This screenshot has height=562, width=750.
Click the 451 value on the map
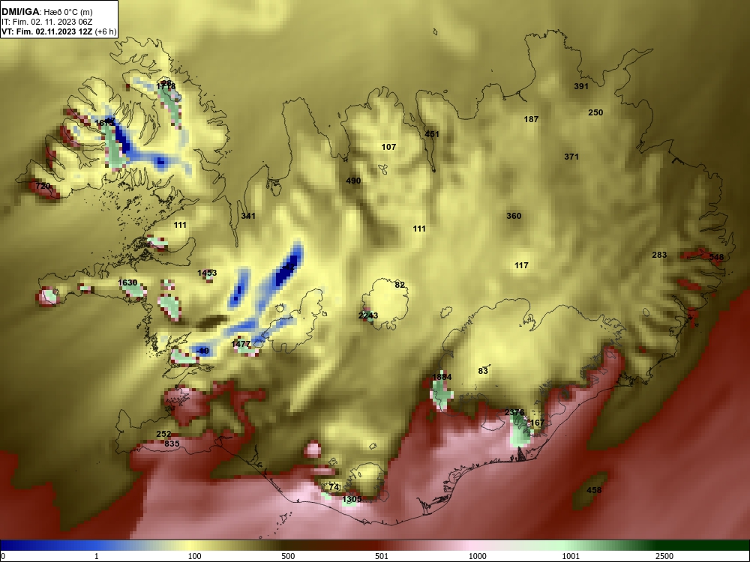click(432, 134)
